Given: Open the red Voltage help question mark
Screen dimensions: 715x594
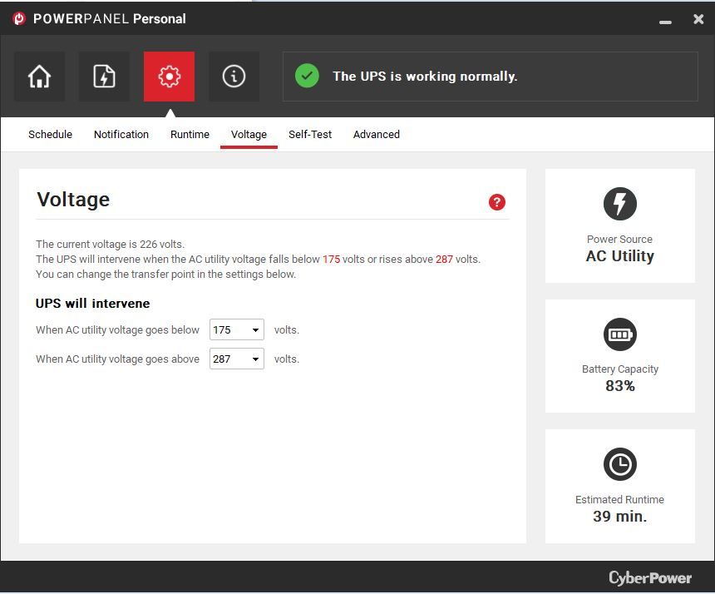Looking at the screenshot, I should pos(497,201).
